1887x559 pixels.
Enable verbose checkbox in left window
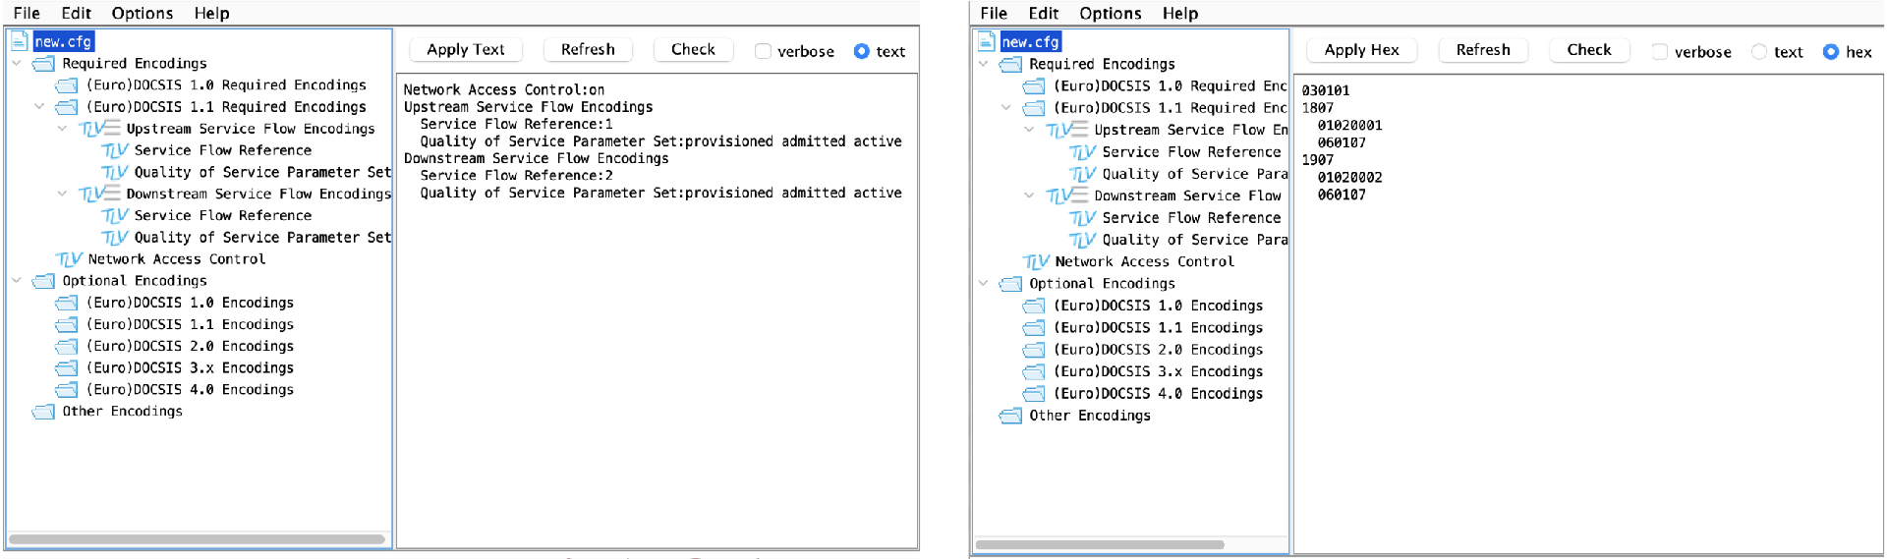763,51
